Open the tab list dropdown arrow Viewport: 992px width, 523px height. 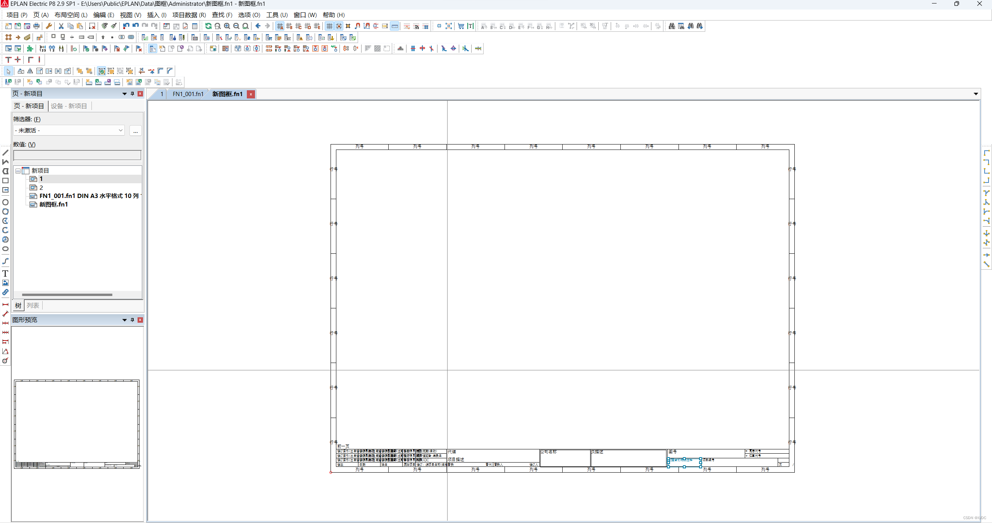[x=975, y=94]
